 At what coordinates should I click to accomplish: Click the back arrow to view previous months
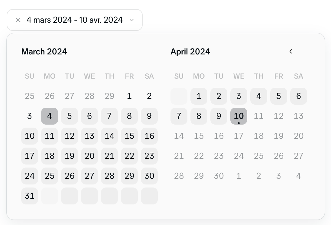point(290,51)
